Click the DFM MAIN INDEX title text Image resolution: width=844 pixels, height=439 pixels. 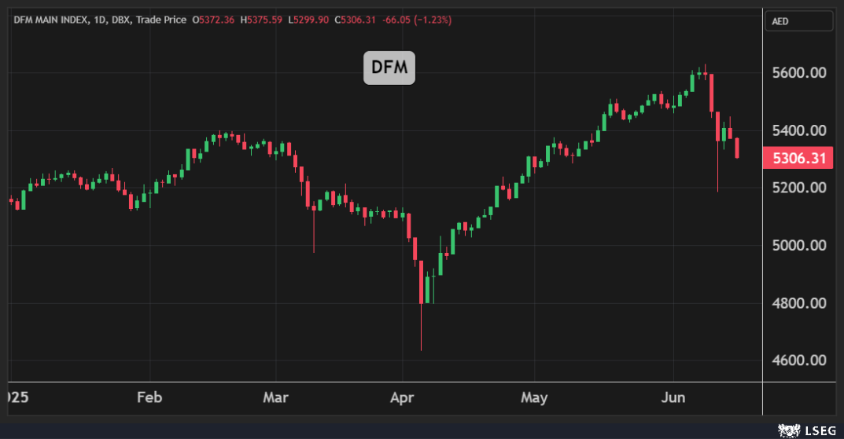pyautogui.click(x=50, y=20)
